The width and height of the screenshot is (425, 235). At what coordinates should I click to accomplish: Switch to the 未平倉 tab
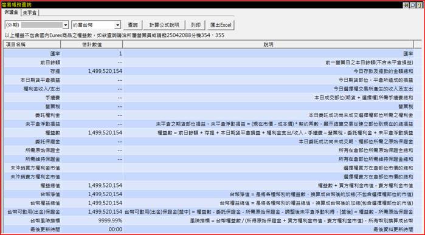[30, 13]
